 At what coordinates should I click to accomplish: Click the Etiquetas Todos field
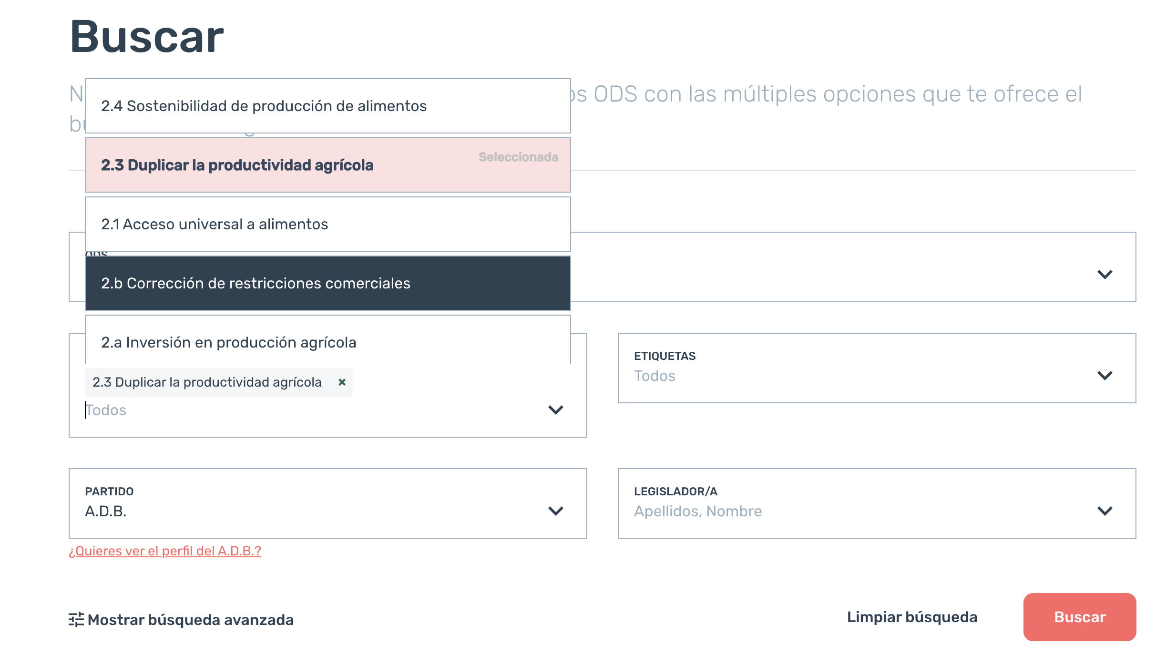tap(877, 368)
